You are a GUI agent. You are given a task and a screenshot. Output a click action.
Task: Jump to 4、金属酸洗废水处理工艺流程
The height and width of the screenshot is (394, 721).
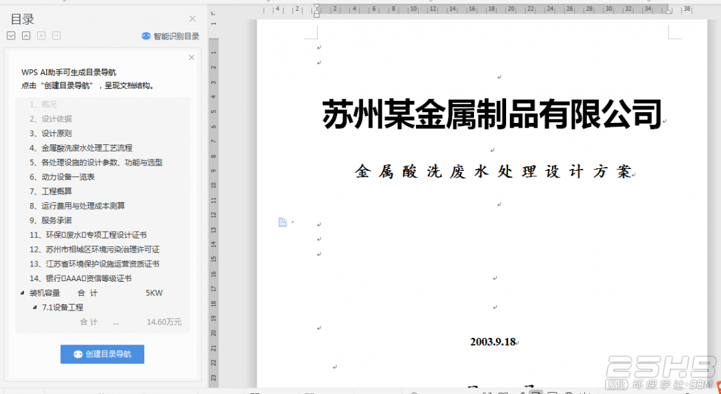click(81, 148)
